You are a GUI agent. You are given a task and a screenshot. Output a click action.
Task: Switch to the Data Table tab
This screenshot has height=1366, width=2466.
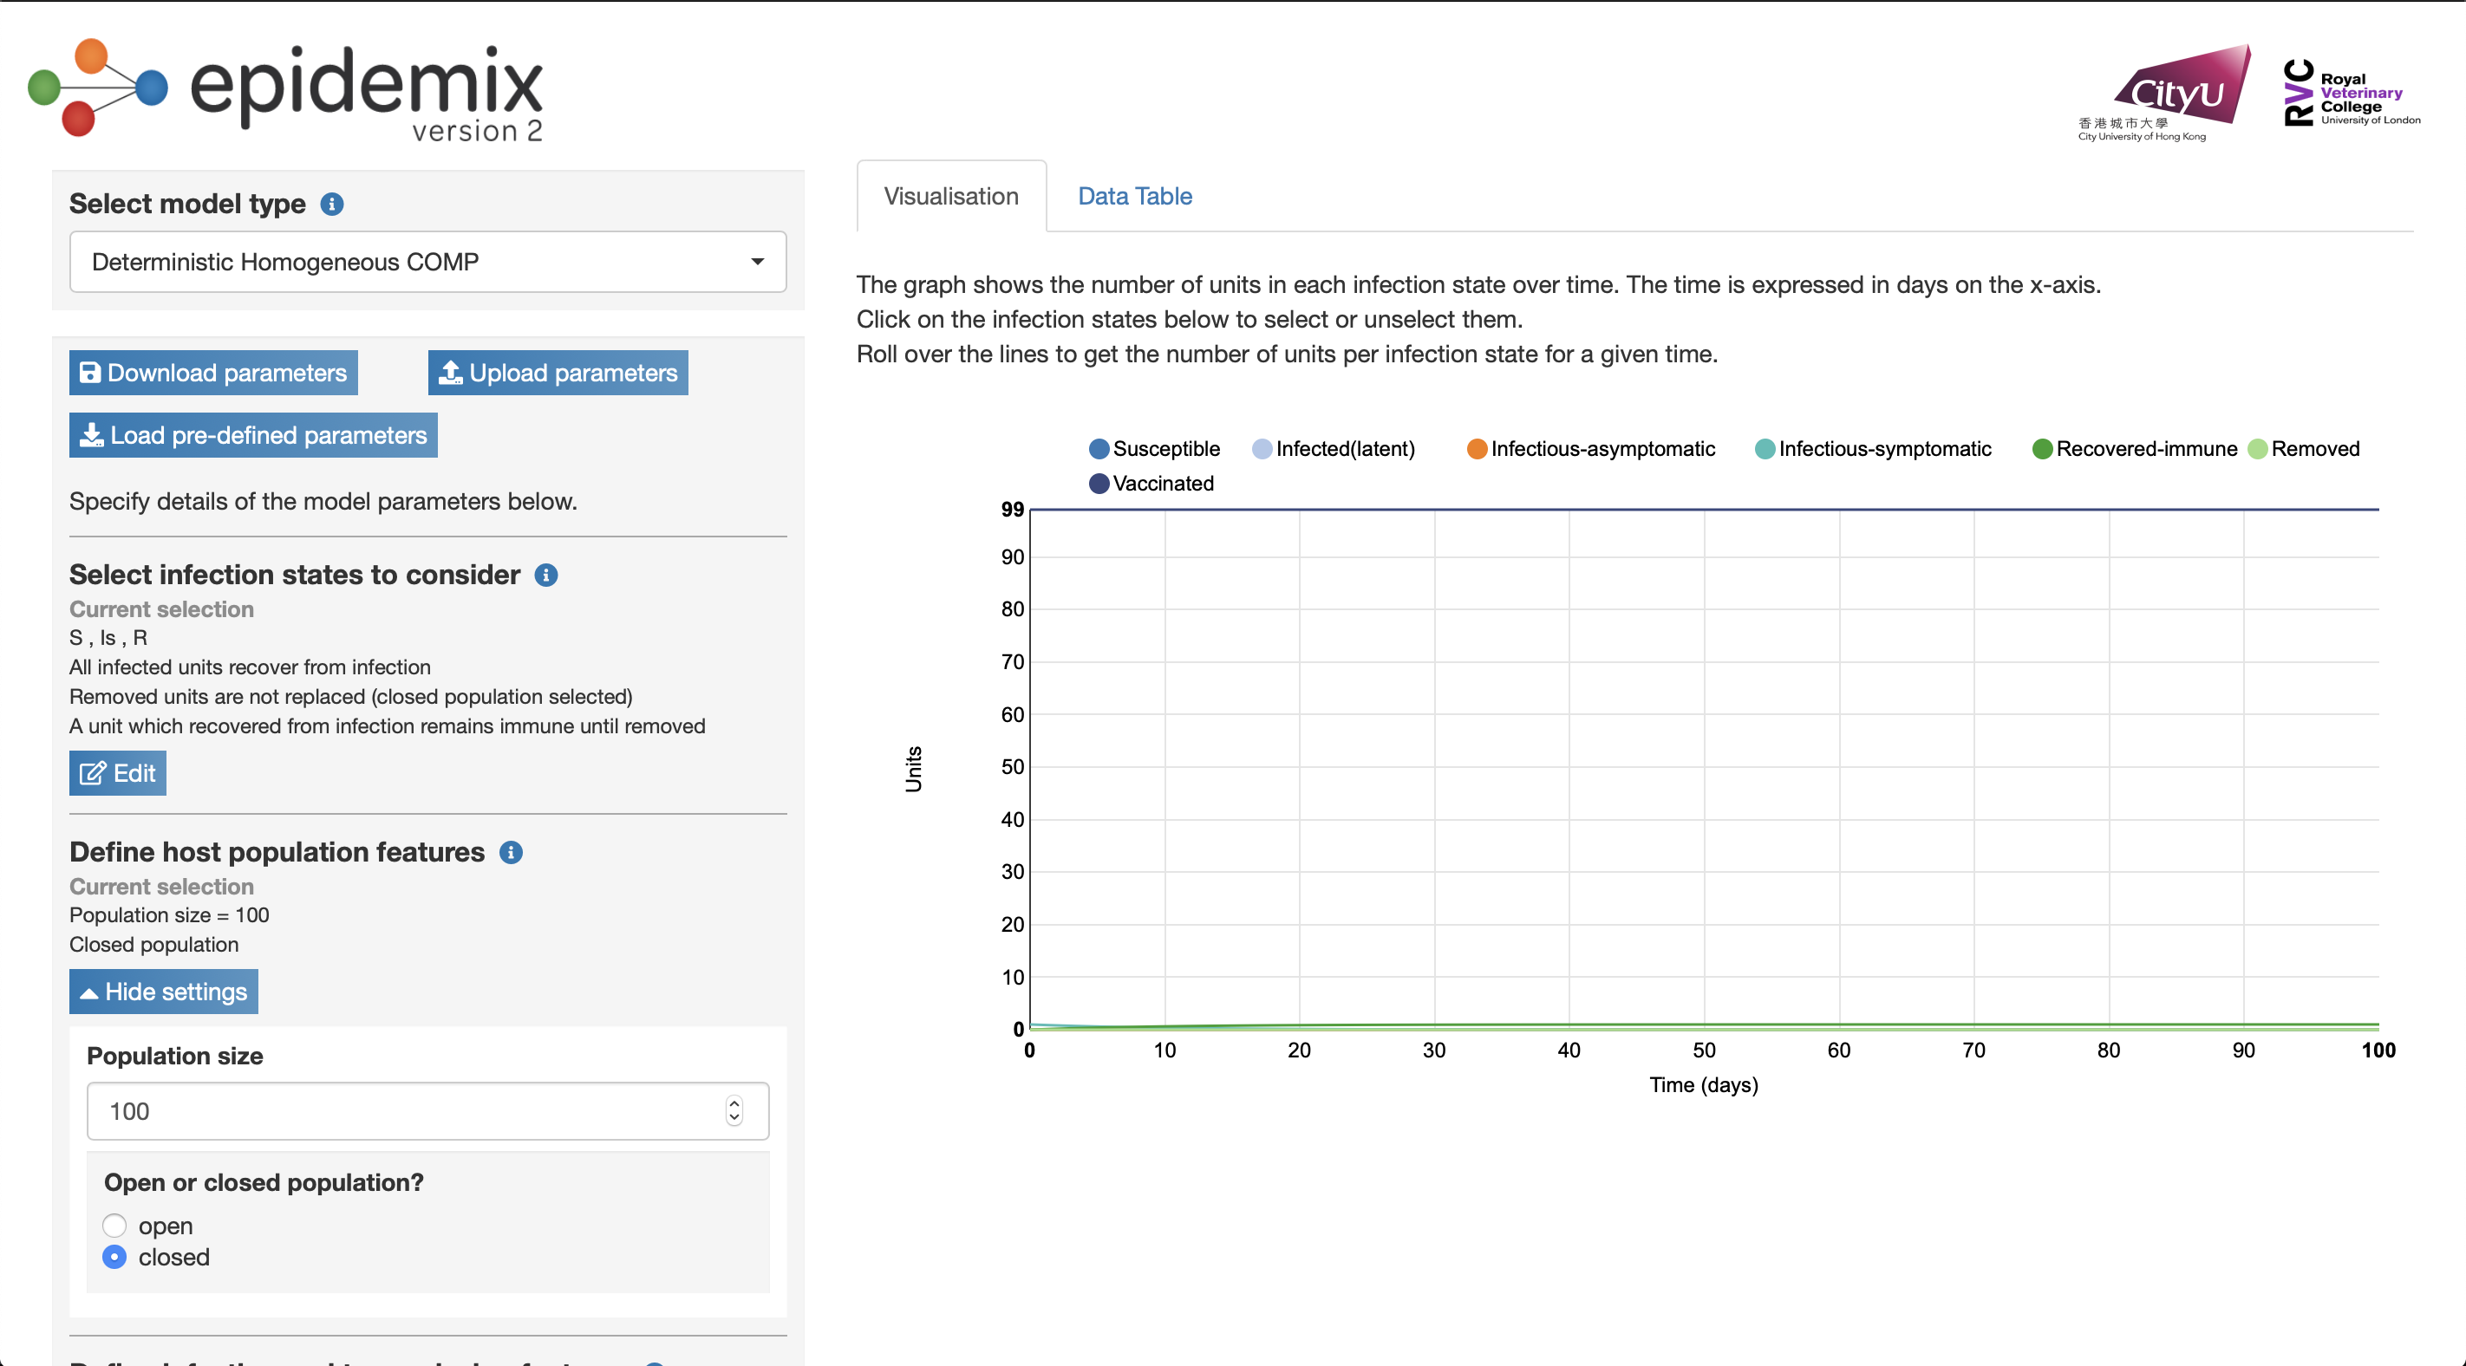[1134, 196]
